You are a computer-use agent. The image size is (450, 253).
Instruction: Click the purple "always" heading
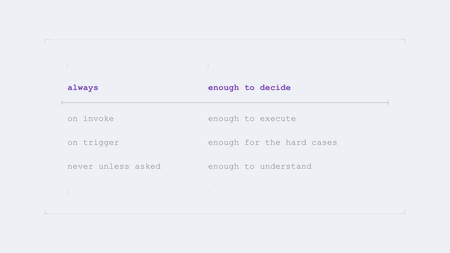coord(83,88)
